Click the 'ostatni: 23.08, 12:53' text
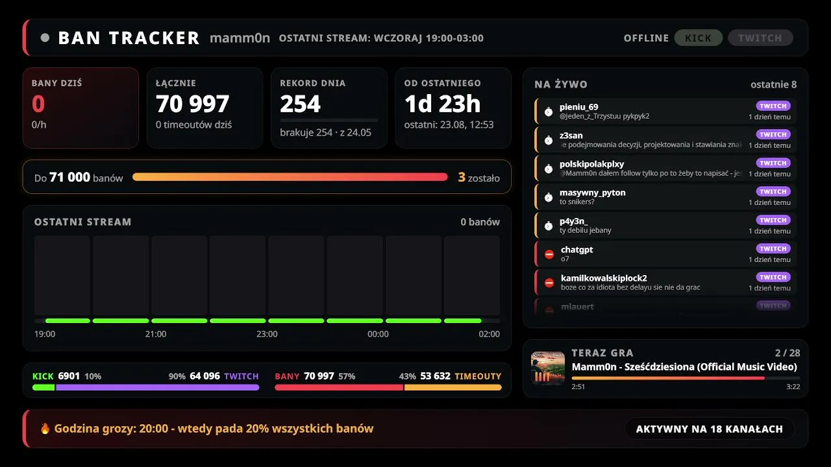The height and width of the screenshot is (467, 831). click(449, 125)
